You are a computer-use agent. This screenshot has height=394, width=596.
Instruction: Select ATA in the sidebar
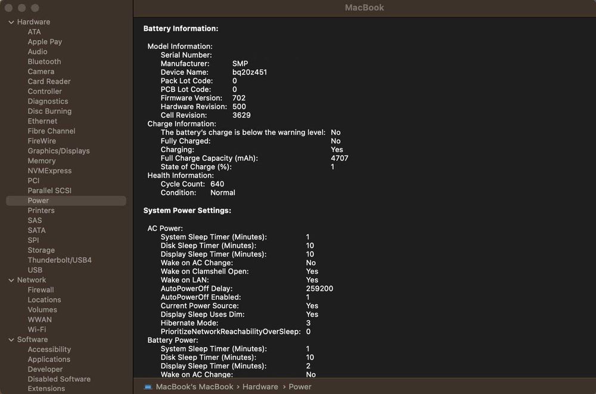click(x=34, y=32)
